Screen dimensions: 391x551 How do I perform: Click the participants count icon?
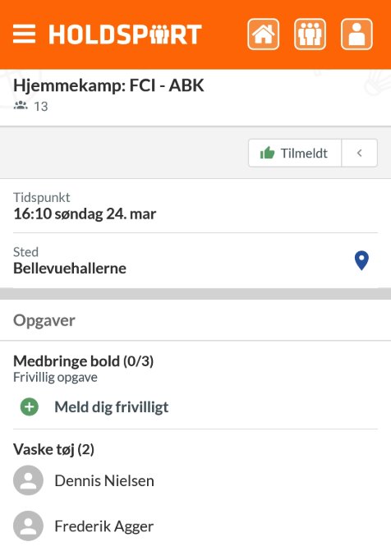(x=21, y=105)
